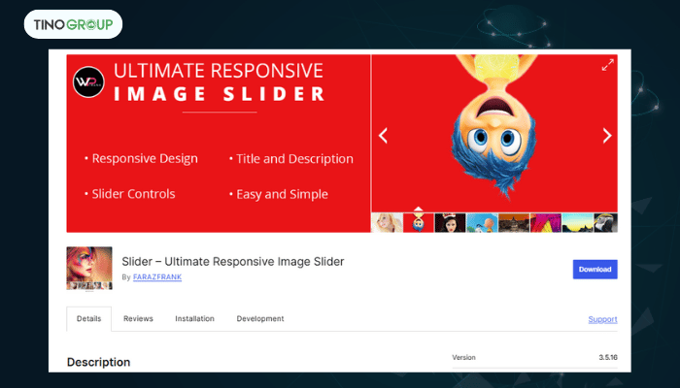The width and height of the screenshot is (680, 388).
Task: Click the plugin title Slider – Ultimate Responsive Image Slider
Action: click(233, 262)
